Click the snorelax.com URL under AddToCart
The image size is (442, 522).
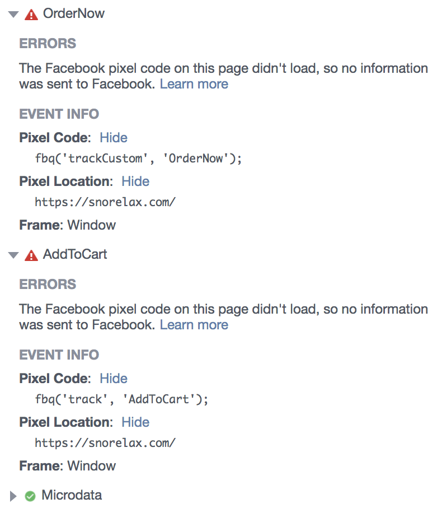pyautogui.click(x=105, y=443)
